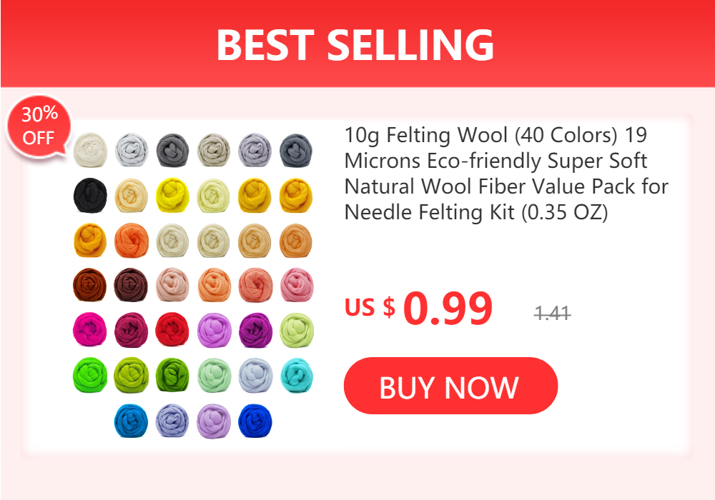Pick the dark purple wool ball
715x500 pixels.
255,330
